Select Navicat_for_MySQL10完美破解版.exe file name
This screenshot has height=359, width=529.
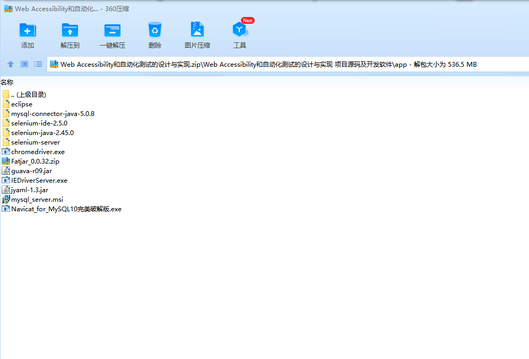click(x=66, y=209)
